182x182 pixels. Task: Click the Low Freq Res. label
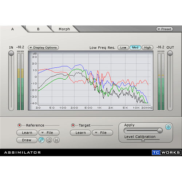coord(102,48)
